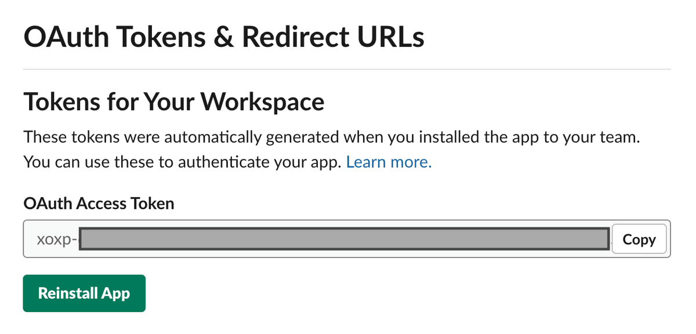Reinstall the app to the workspace
This screenshot has width=696, height=334.
pos(84,293)
